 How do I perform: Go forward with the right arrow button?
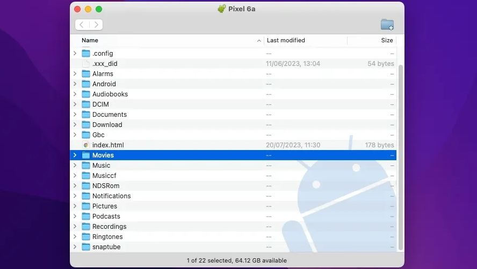click(x=96, y=25)
